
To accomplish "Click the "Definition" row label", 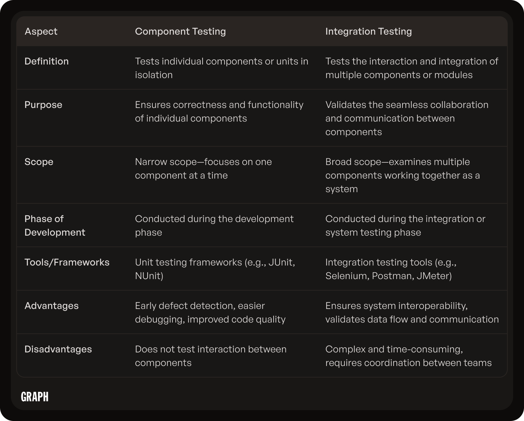I will (46, 61).
